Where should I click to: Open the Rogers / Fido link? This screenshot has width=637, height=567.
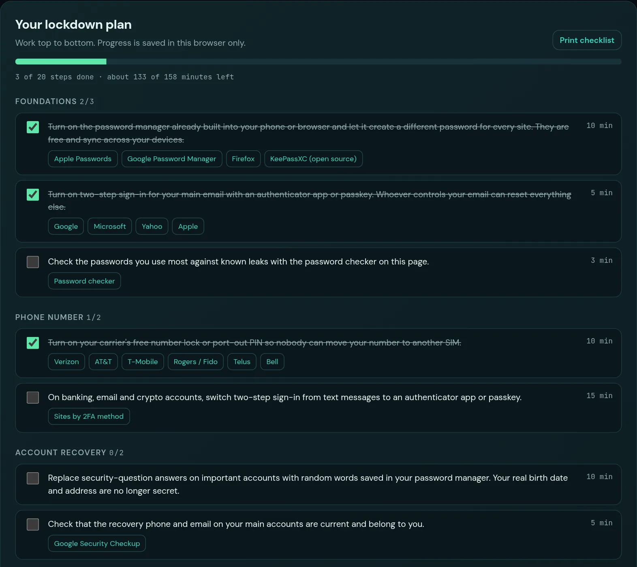point(196,362)
